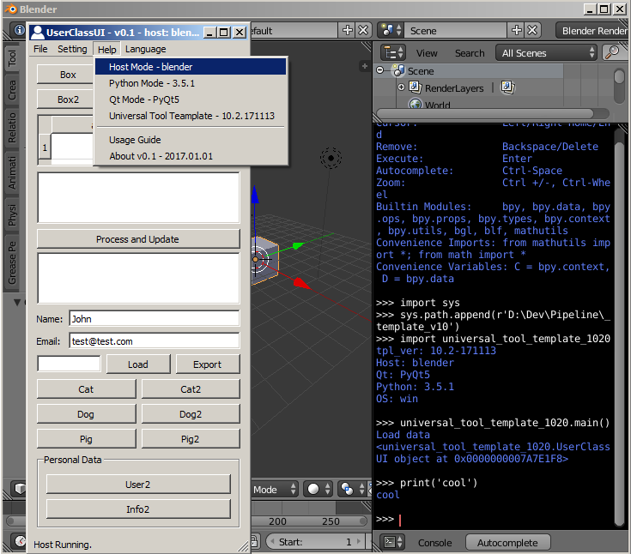Click the Process and Update button

[138, 239]
